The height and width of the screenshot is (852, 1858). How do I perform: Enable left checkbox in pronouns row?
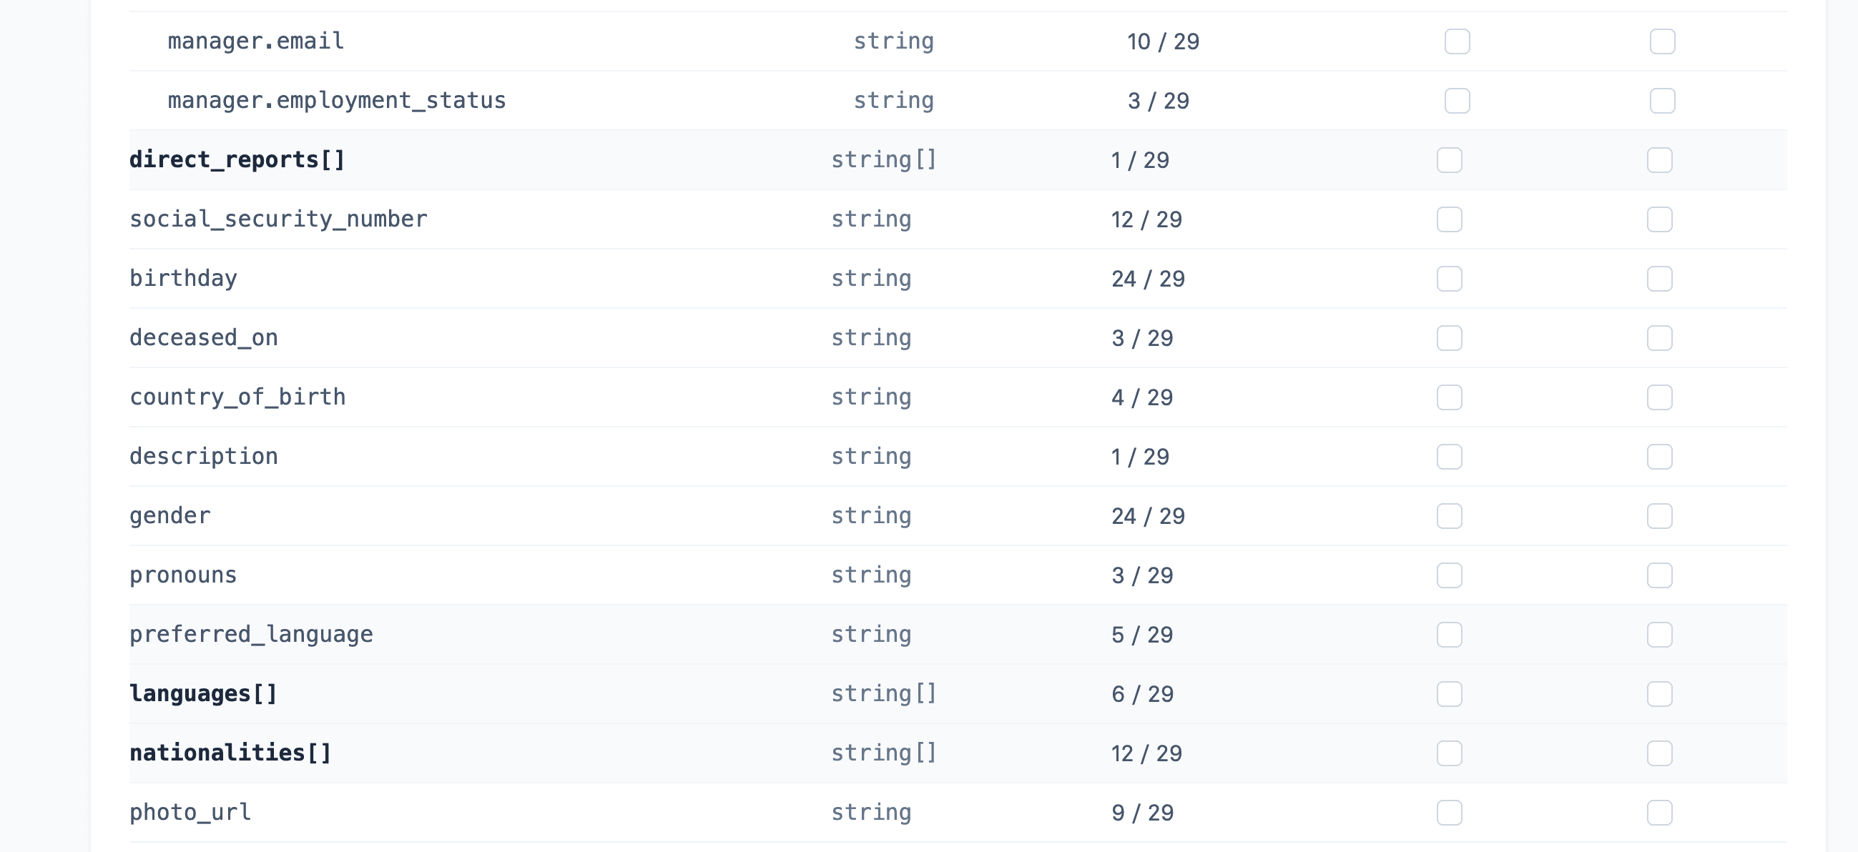pos(1449,575)
